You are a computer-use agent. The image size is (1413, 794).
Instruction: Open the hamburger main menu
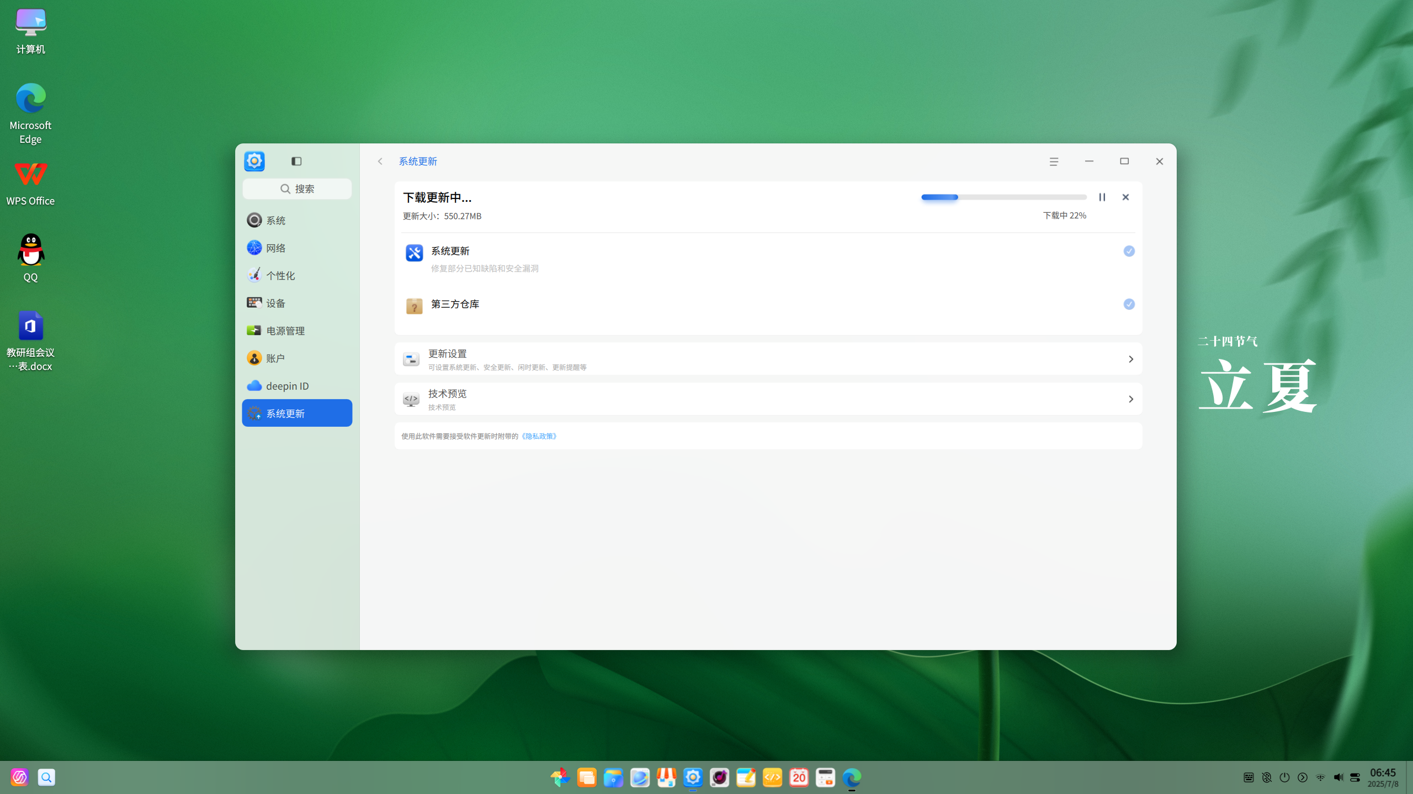(1054, 161)
